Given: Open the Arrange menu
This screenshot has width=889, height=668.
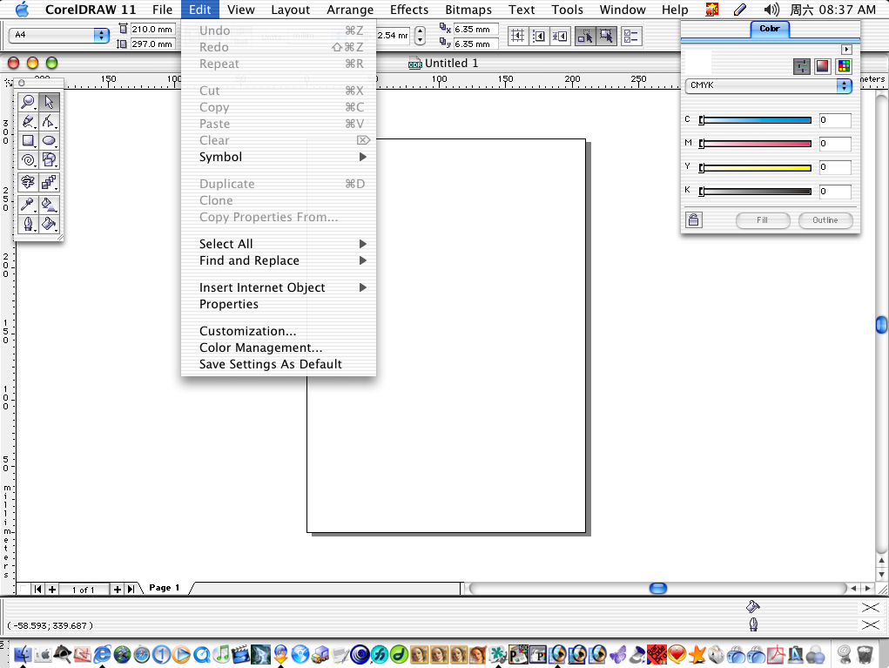Looking at the screenshot, I should [350, 10].
